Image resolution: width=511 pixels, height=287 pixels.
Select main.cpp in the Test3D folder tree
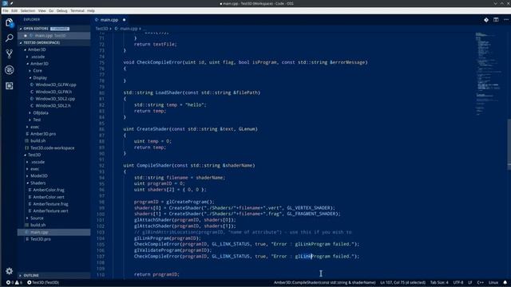53,232
